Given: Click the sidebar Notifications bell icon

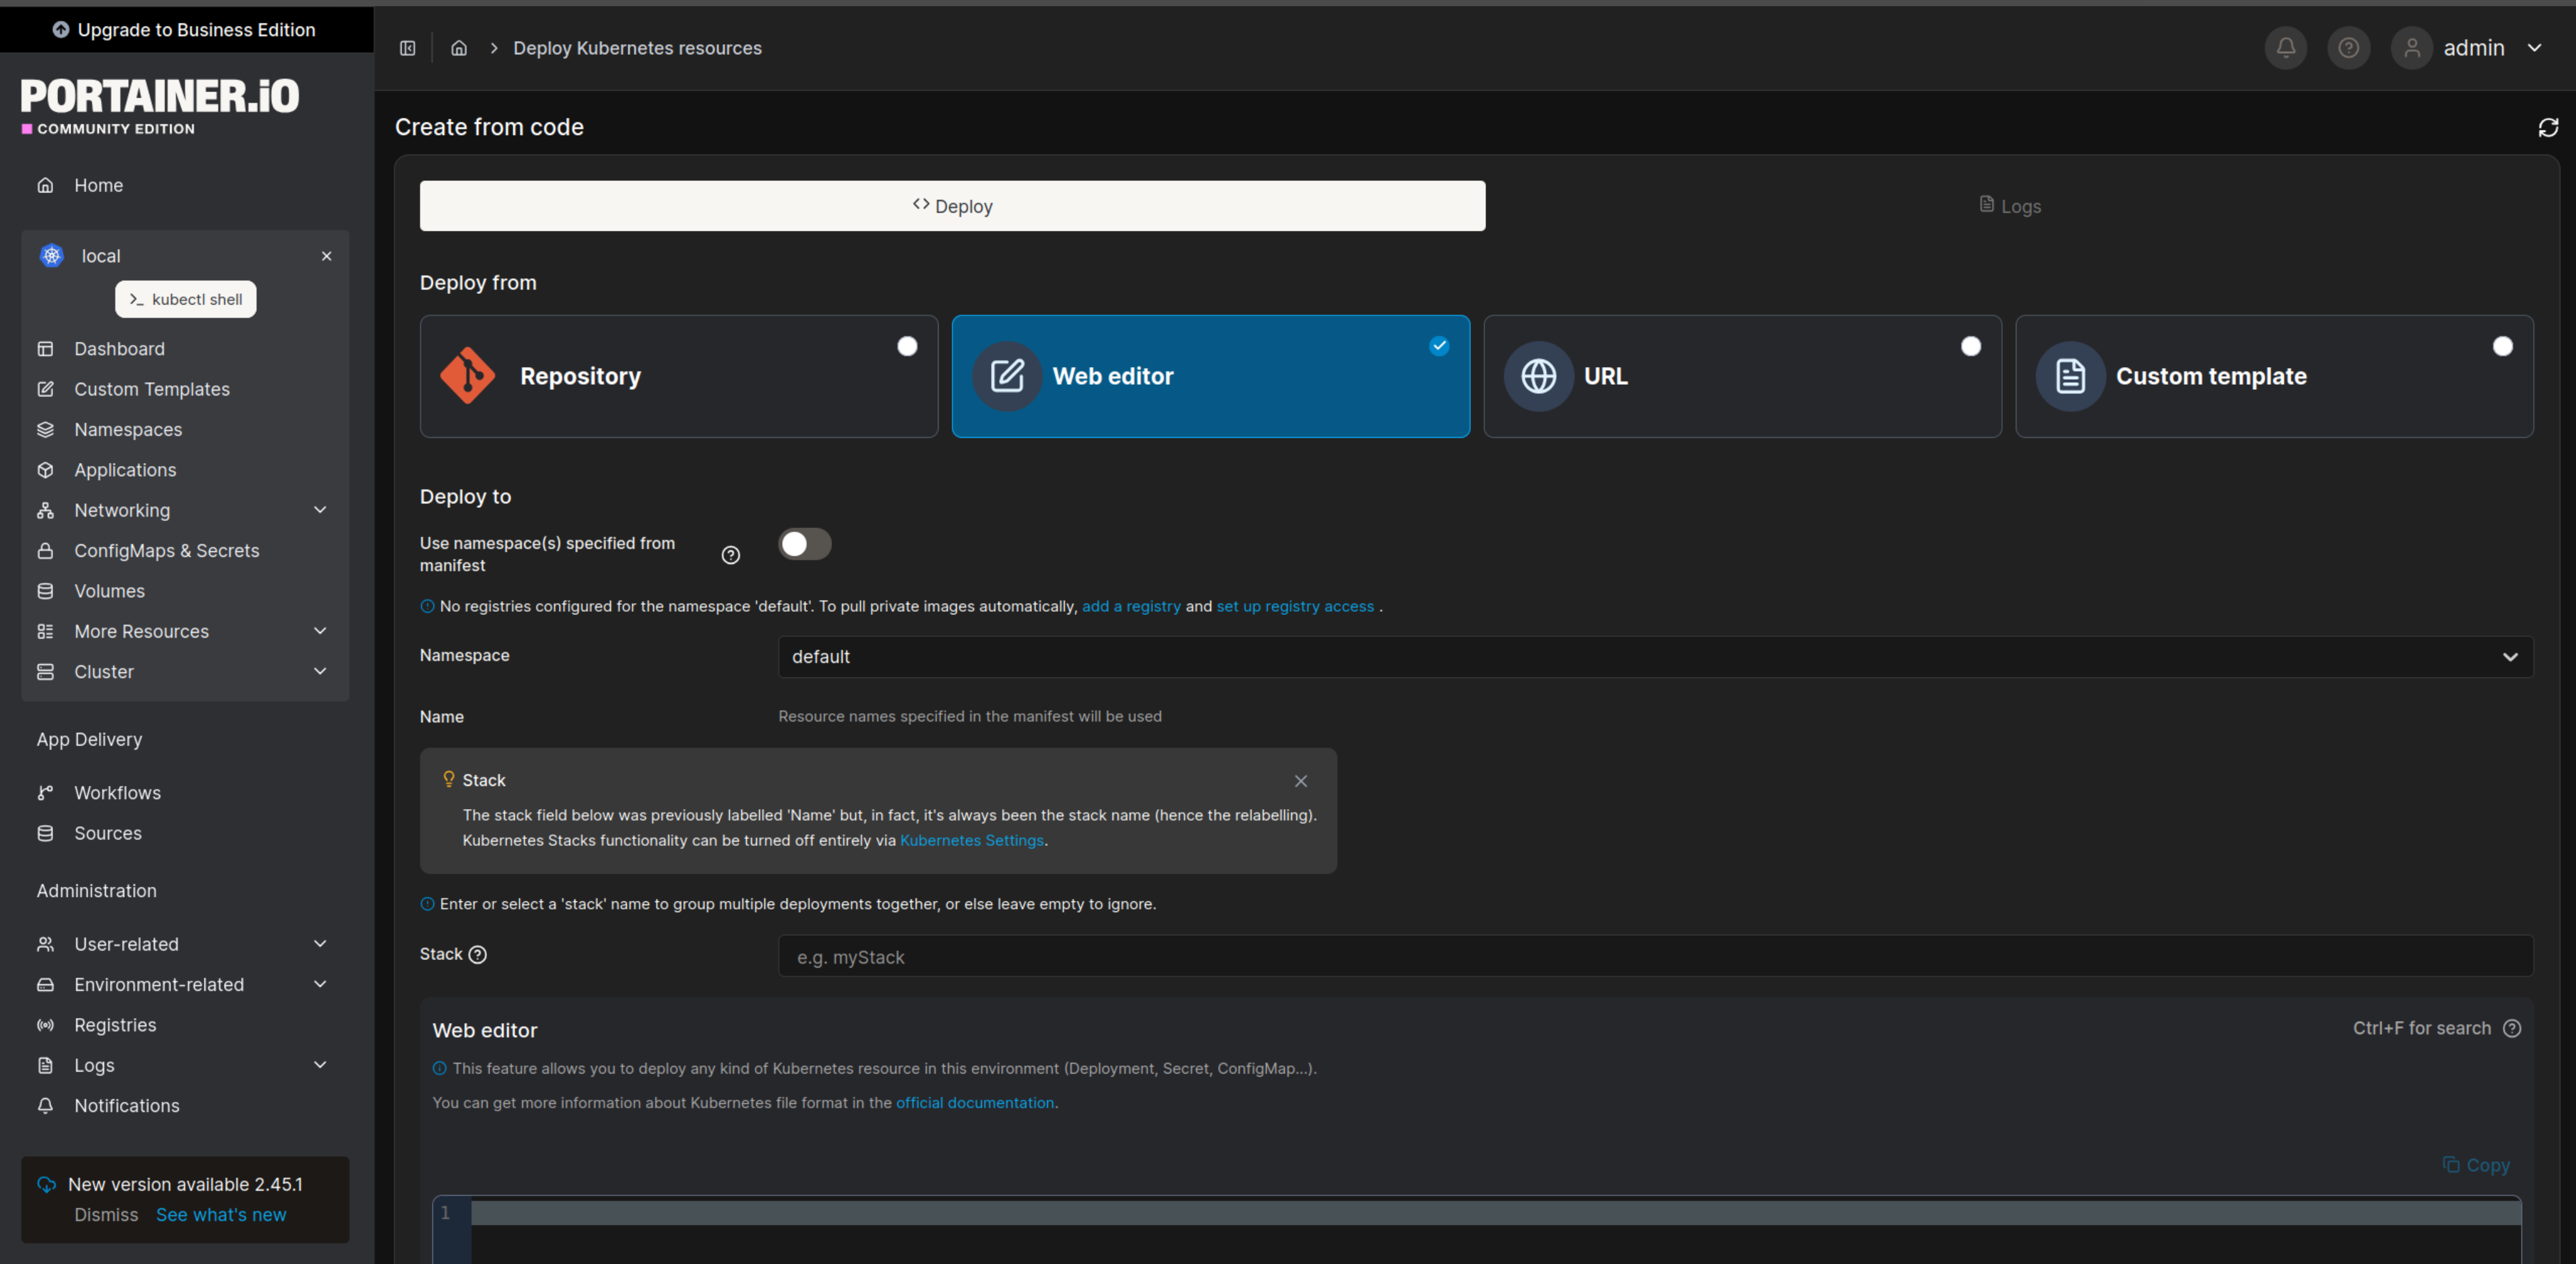Looking at the screenshot, I should tap(45, 1106).
